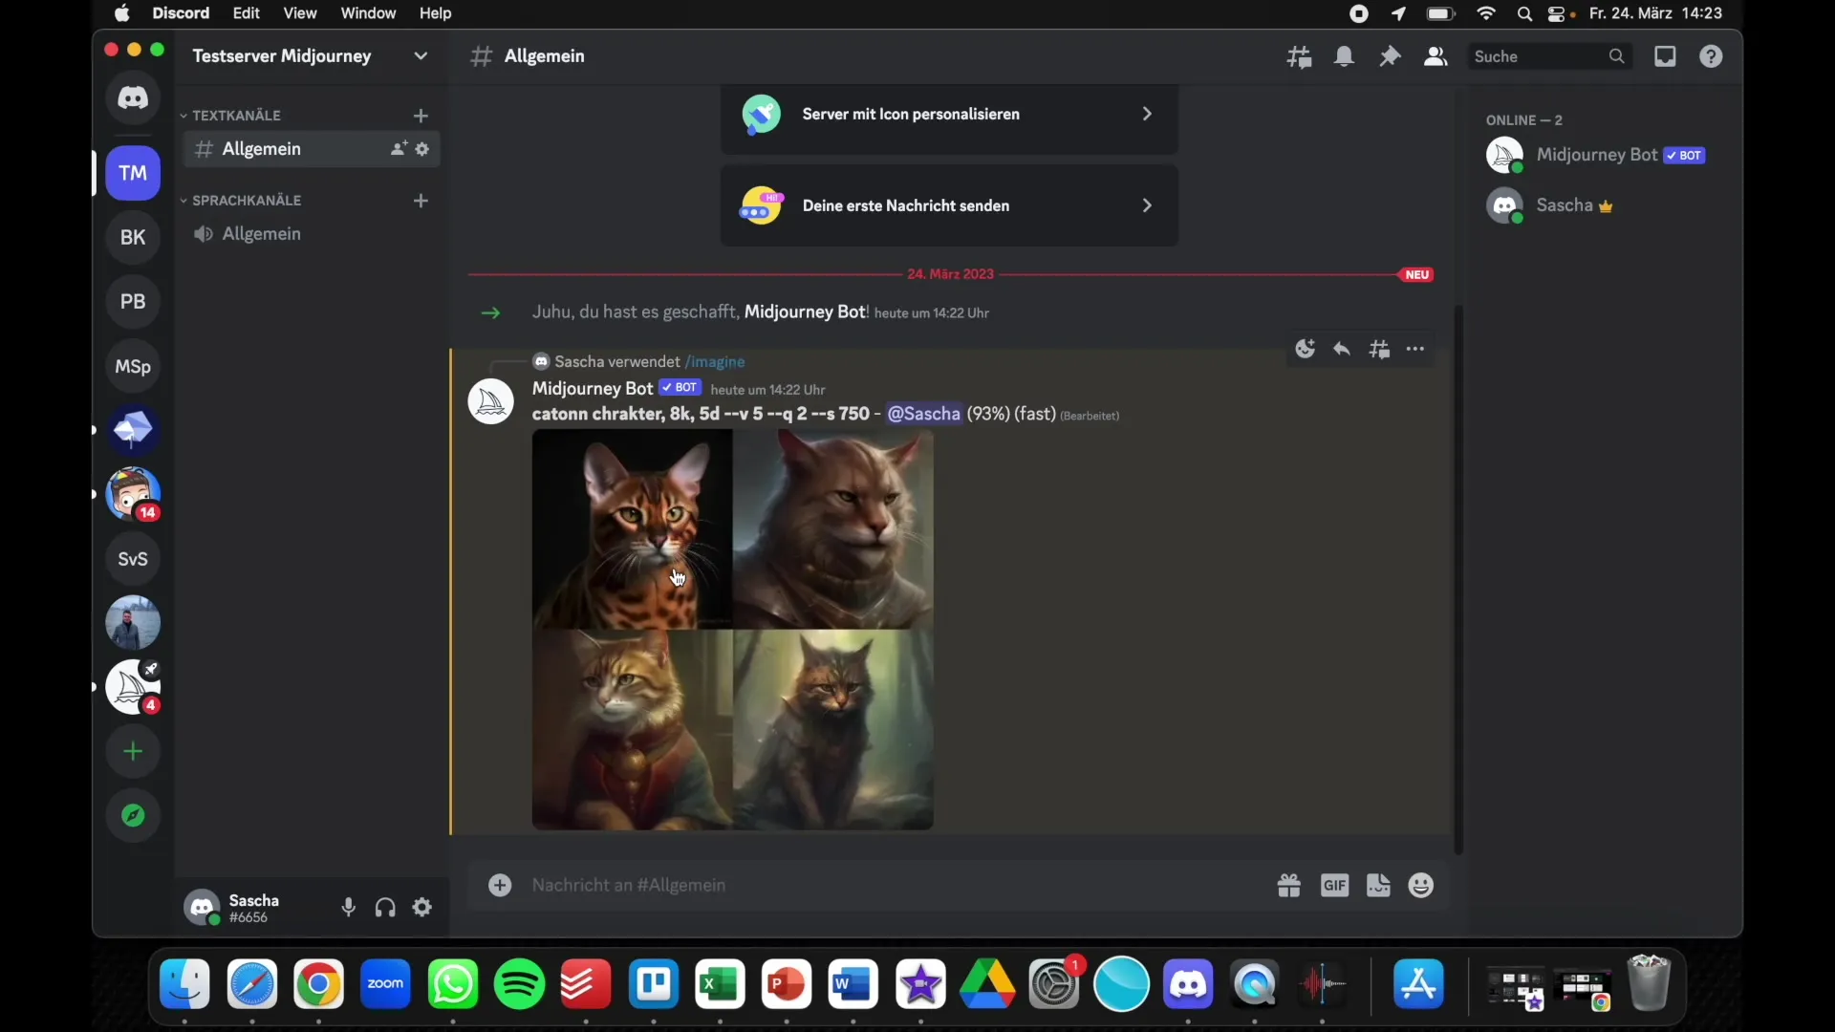1835x1032 pixels.
Task: Expand Deine erste Nachricht senden card
Action: [x=949, y=205]
